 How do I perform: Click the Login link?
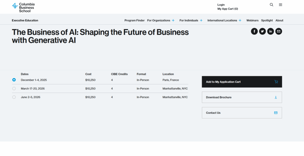pos(221,5)
